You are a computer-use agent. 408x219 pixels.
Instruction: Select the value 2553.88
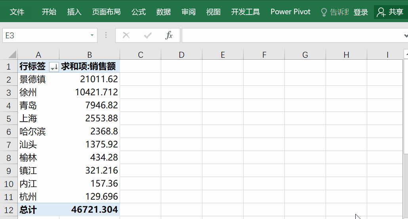90,119
